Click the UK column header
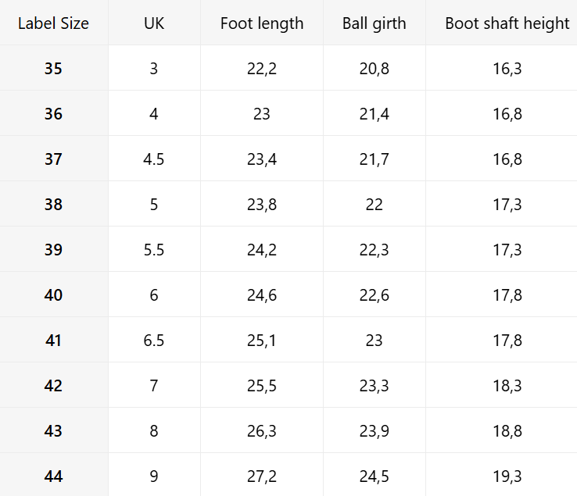Viewport: 577px width, 496px height. pos(154,23)
